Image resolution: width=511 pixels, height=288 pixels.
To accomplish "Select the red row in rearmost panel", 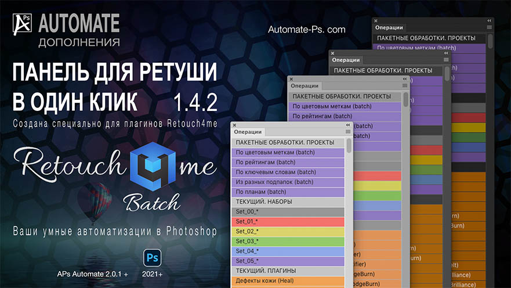I will click(469, 118).
